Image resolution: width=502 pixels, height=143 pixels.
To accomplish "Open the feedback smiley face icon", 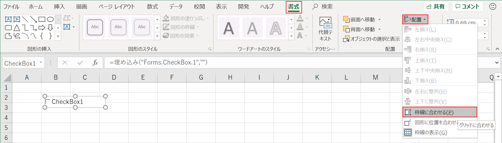I will [x=493, y=6].
